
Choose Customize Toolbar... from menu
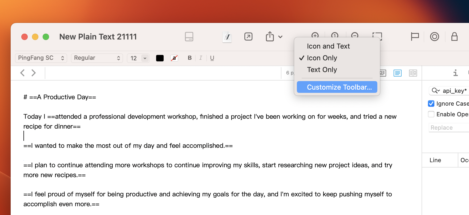point(337,87)
